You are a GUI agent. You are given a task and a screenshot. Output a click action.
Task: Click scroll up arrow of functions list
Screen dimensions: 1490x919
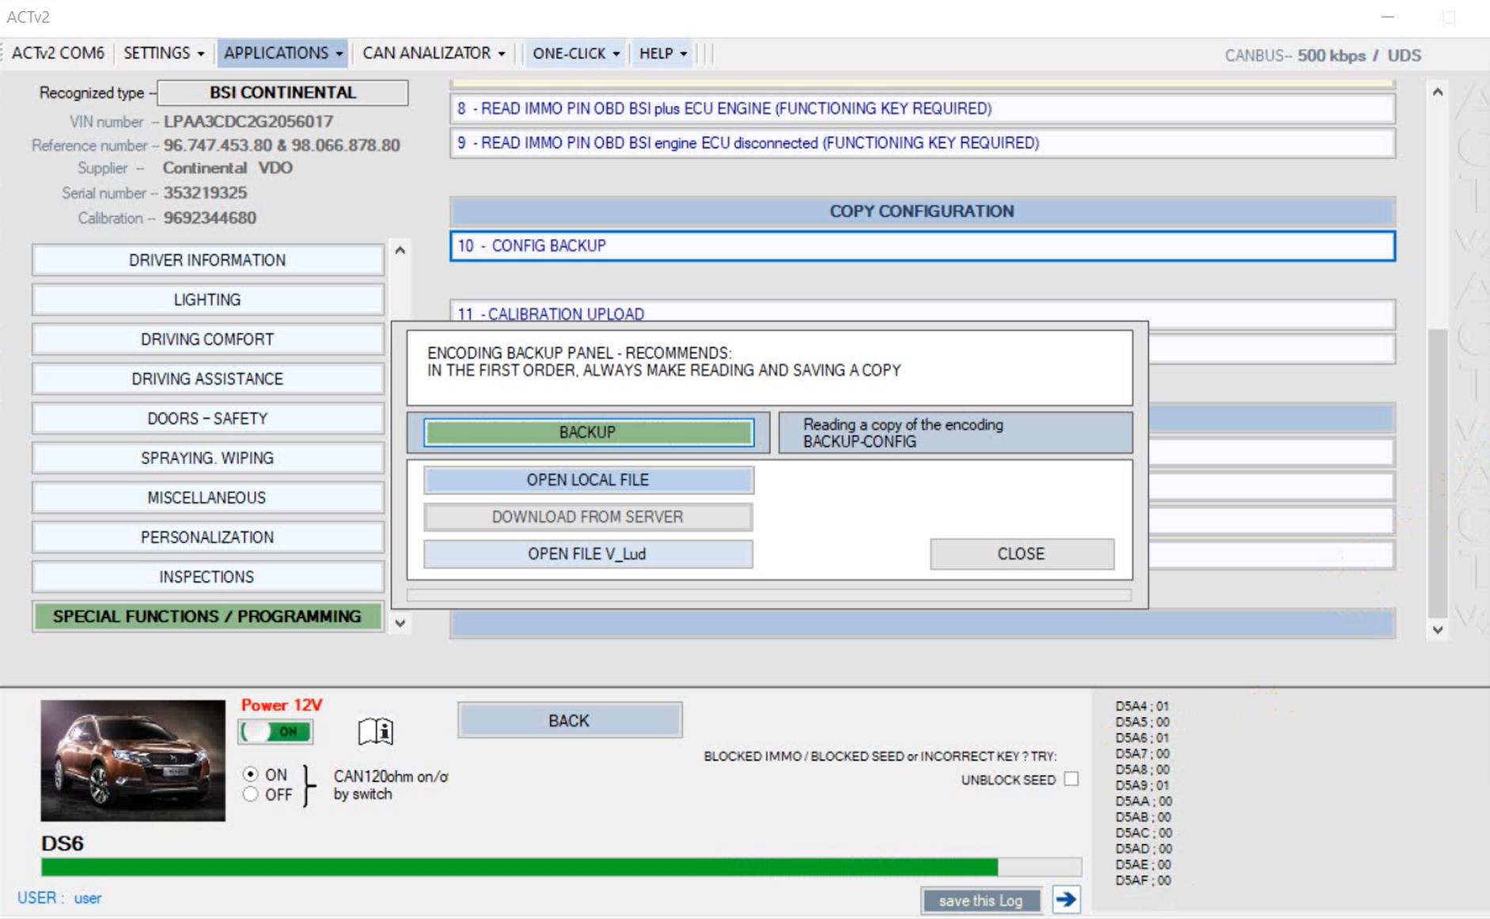(1438, 92)
